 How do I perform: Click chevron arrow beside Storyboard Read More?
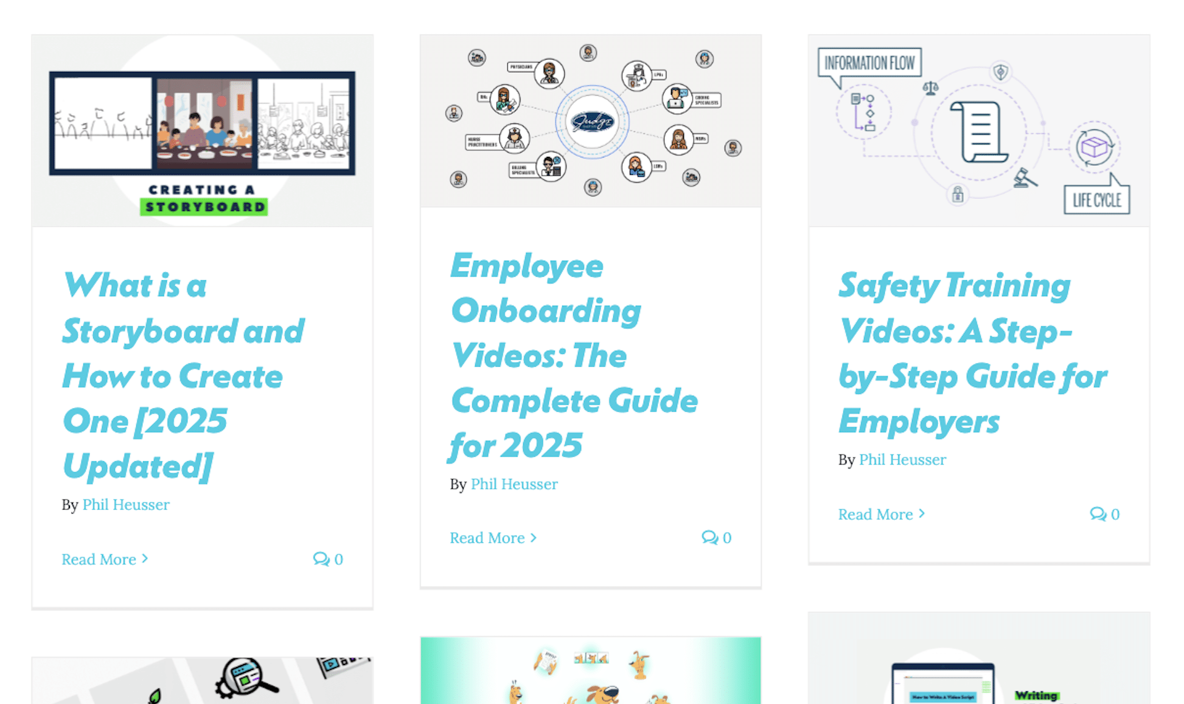click(x=145, y=558)
